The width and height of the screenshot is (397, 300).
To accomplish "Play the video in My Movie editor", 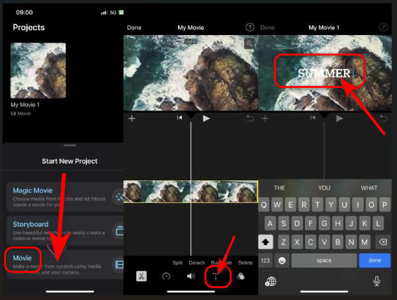I will 206,118.
